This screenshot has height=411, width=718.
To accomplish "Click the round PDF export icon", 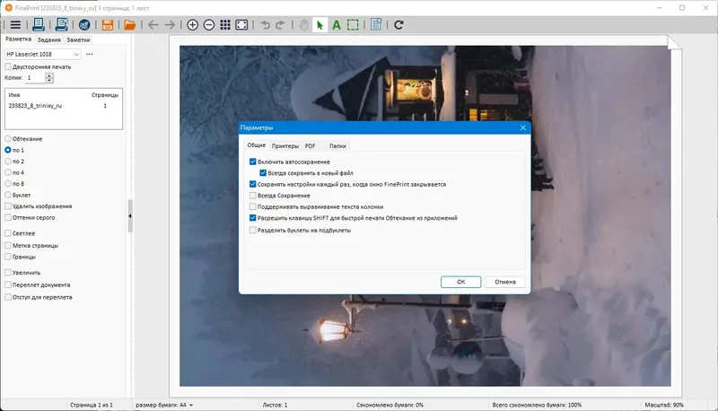I will 84,25.
